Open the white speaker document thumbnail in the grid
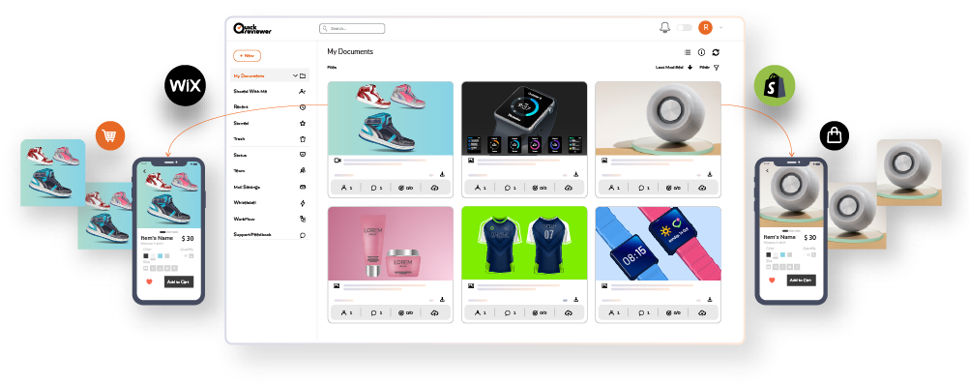 [659, 118]
